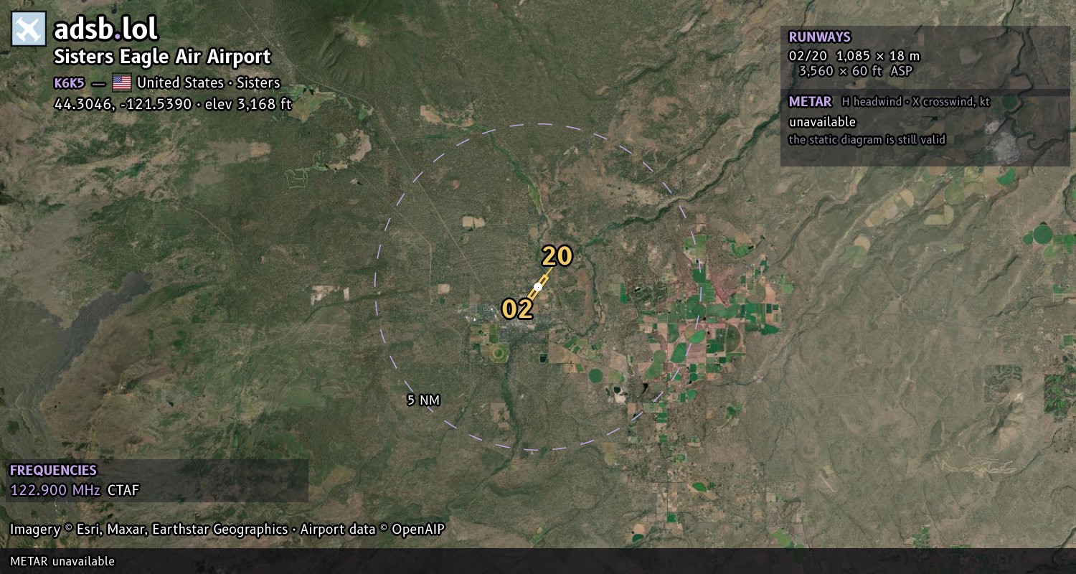Click the Airport data © OpenAIP attribution
The width and height of the screenshot is (1076, 574).
(x=372, y=530)
